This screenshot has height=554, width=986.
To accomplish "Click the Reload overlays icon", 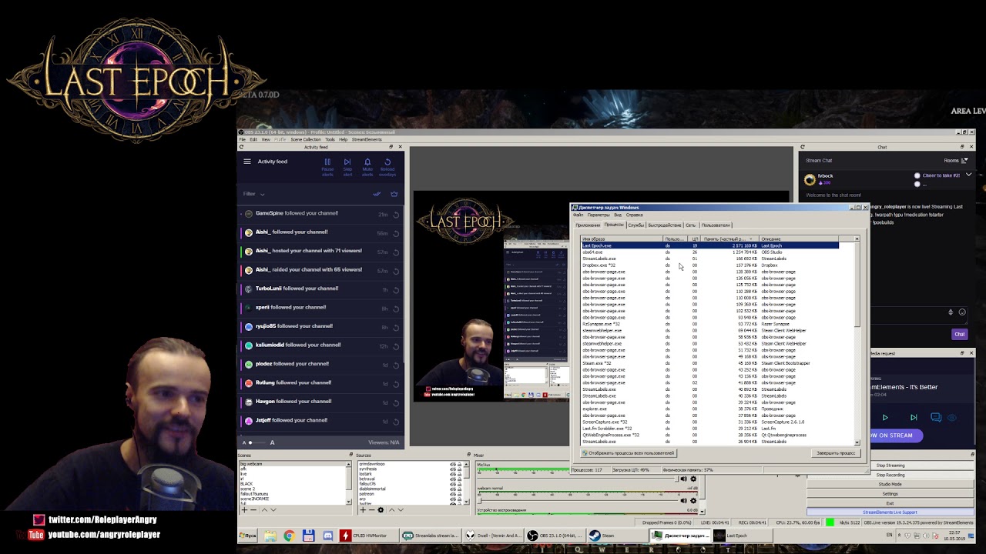I will [x=387, y=162].
